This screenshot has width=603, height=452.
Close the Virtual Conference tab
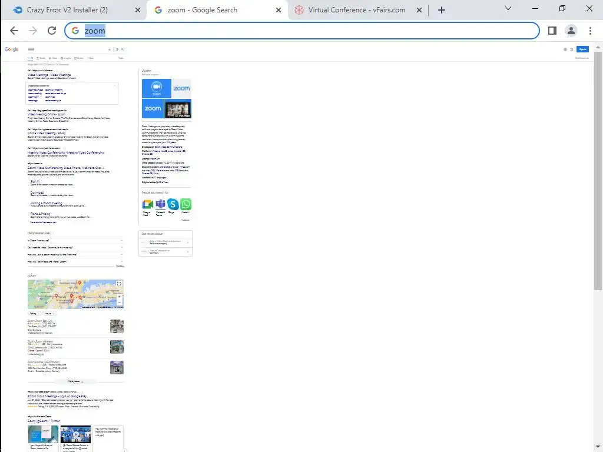click(419, 11)
